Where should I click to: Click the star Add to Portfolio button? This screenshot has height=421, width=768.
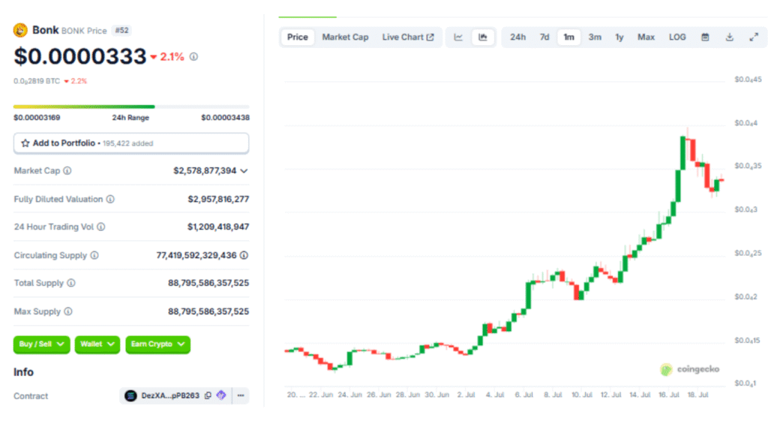[x=131, y=143]
